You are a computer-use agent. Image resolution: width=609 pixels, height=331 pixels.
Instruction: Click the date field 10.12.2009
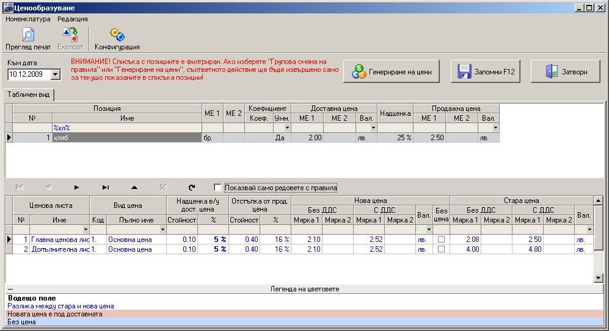(29, 74)
